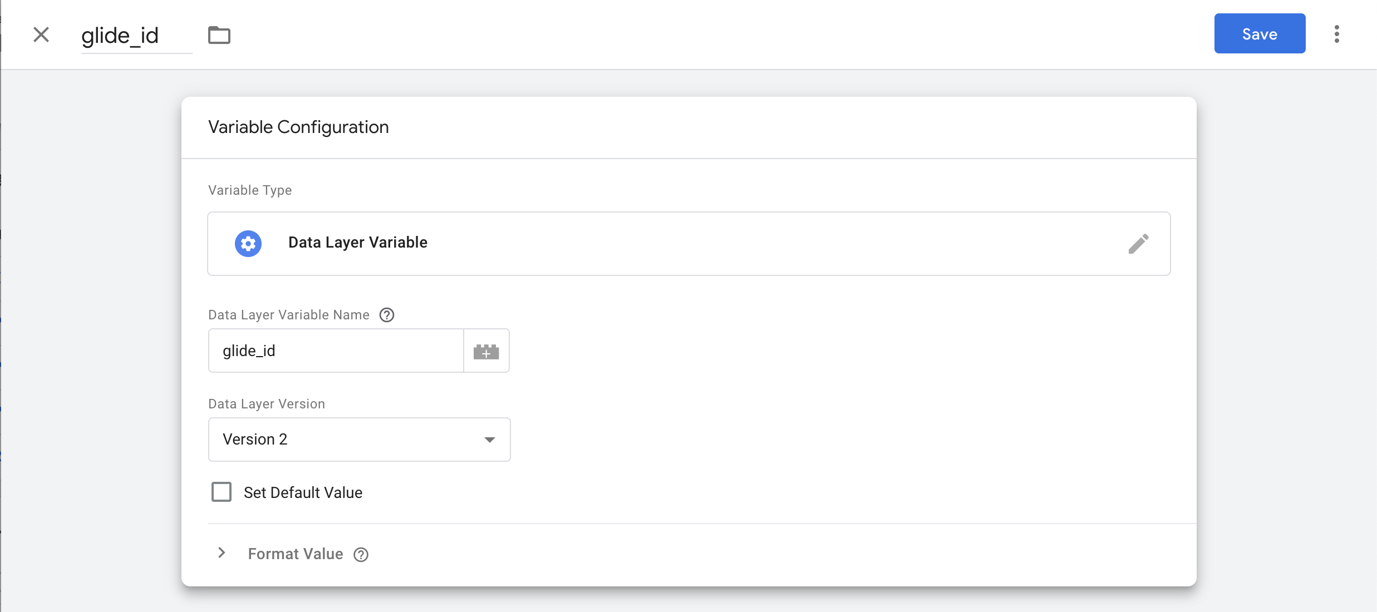Viewport: 1377px width, 612px height.
Task: Open the three-dot more actions menu
Action: tap(1336, 34)
